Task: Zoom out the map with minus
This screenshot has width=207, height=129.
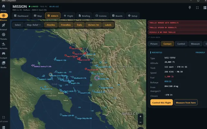Action: tap(140, 122)
